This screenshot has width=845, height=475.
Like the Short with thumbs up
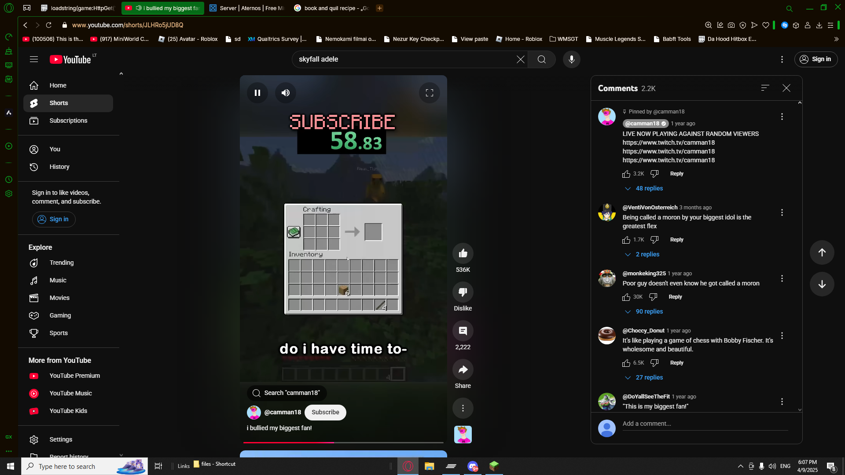[463, 253]
